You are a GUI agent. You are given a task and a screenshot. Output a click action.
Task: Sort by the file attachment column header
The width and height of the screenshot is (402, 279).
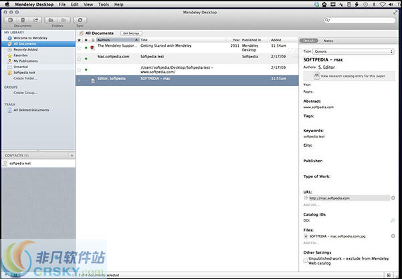pos(92,40)
